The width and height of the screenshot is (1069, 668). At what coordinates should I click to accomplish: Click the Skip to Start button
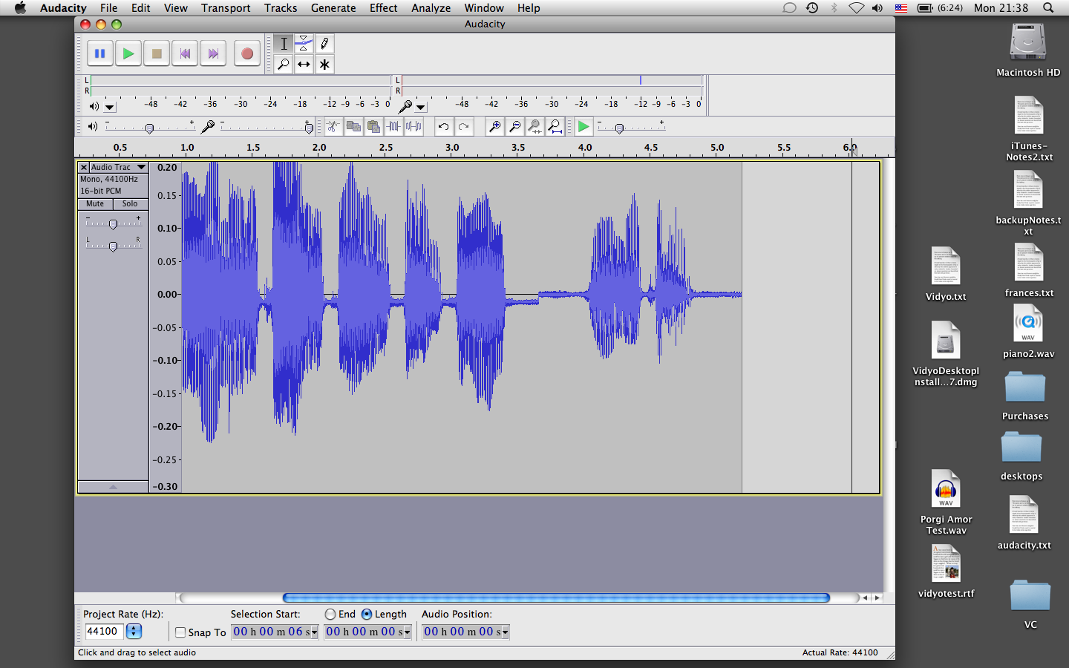[x=185, y=53]
